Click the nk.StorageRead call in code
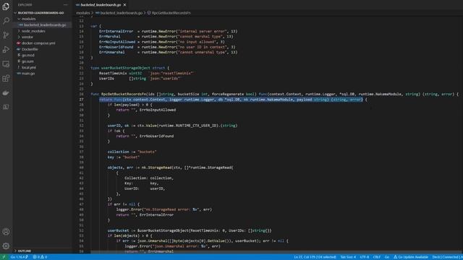The image size is (463, 260). 156,168
